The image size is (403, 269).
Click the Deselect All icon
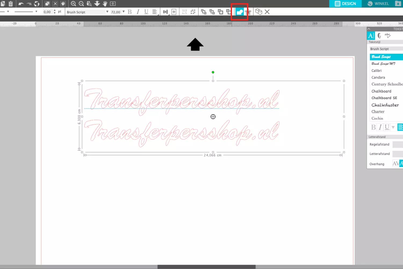(x=55, y=4)
